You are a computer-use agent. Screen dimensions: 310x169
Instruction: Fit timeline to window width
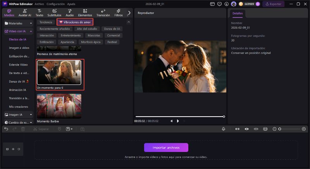tap(265, 129)
